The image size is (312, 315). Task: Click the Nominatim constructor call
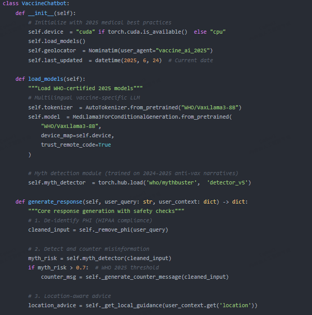[x=151, y=50]
